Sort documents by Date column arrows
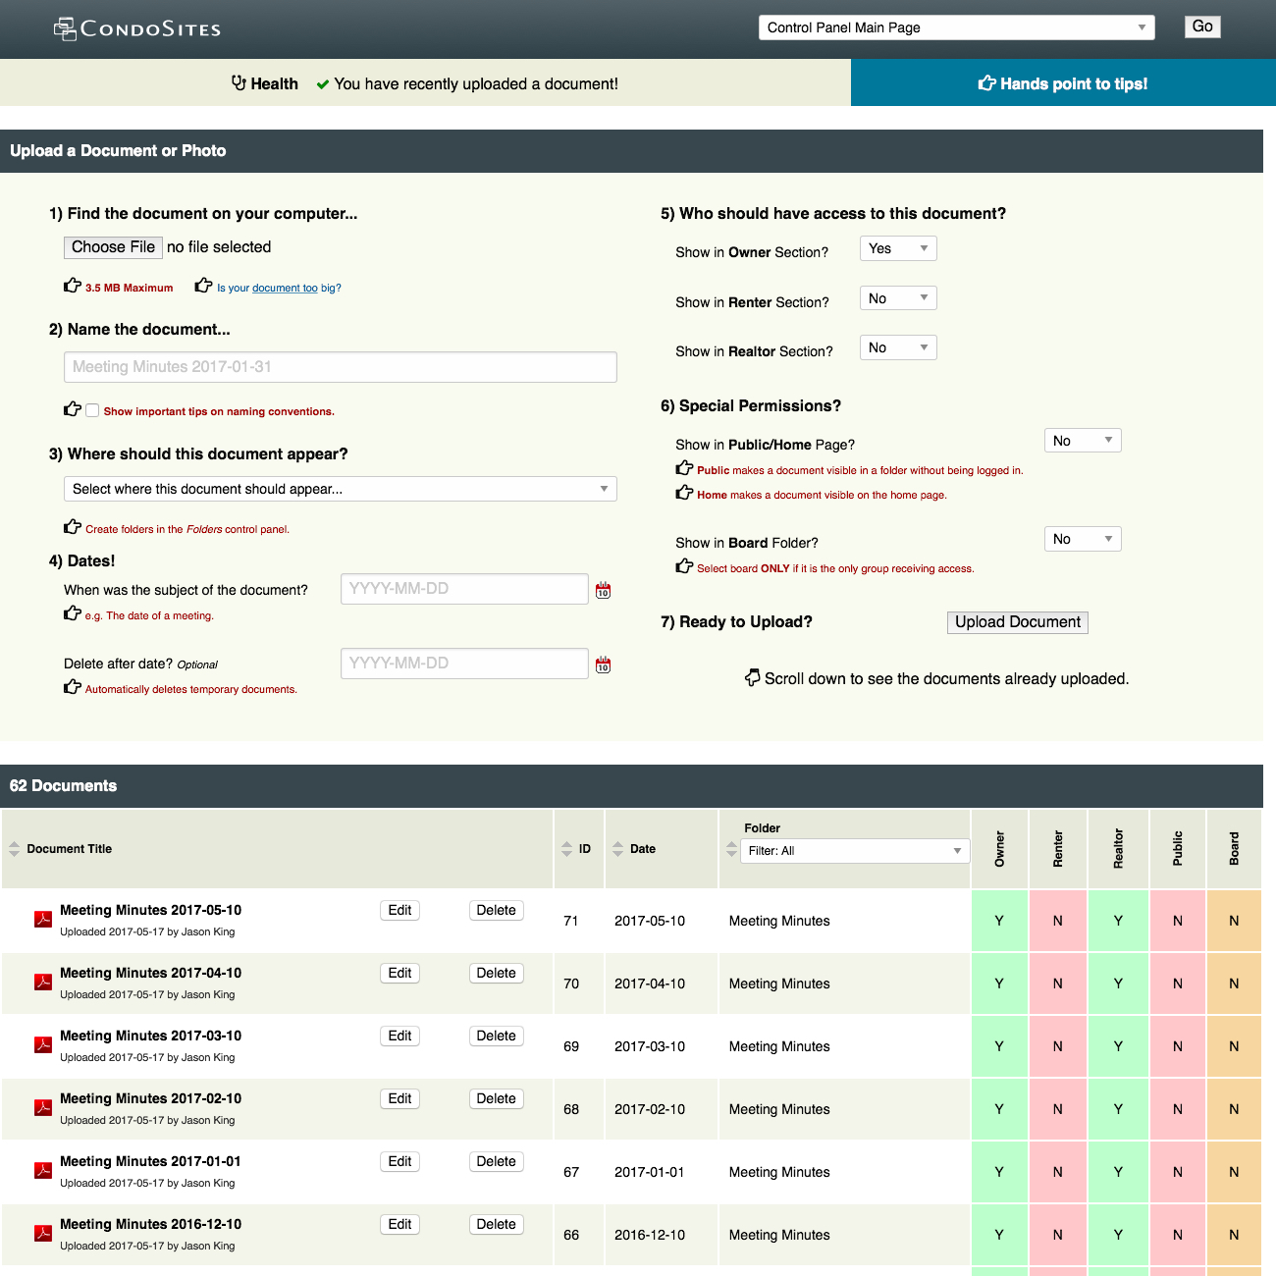Screen dimensions: 1276x1276 click(x=617, y=849)
